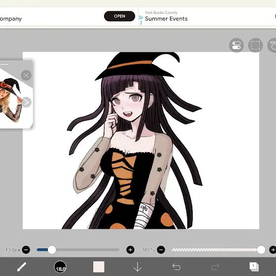Click the ad choices triangle icon
The width and height of the screenshot is (276, 276).
pyautogui.click(x=141, y=18)
